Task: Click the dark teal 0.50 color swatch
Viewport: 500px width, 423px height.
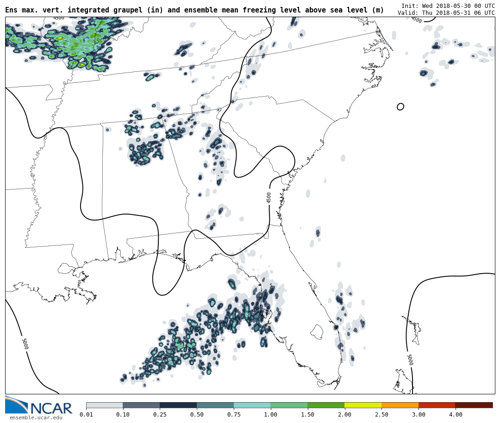Action: pyautogui.click(x=215, y=405)
